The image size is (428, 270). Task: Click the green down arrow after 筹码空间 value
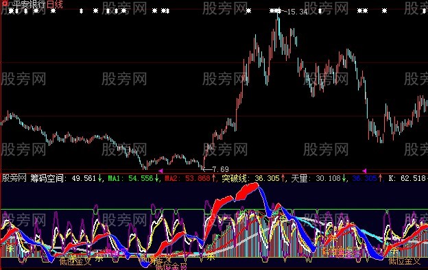click(99, 178)
